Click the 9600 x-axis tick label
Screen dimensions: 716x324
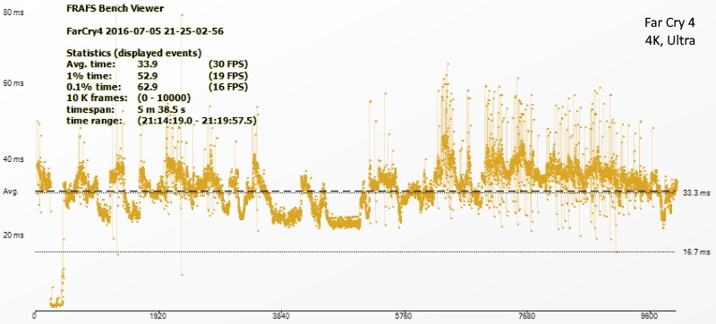[x=649, y=316]
